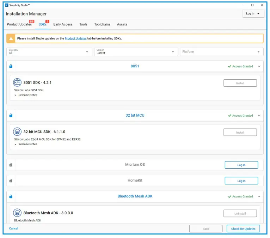
Task: Click the green checkmark in 32 bit MCU row
Action: [x=229, y=116]
